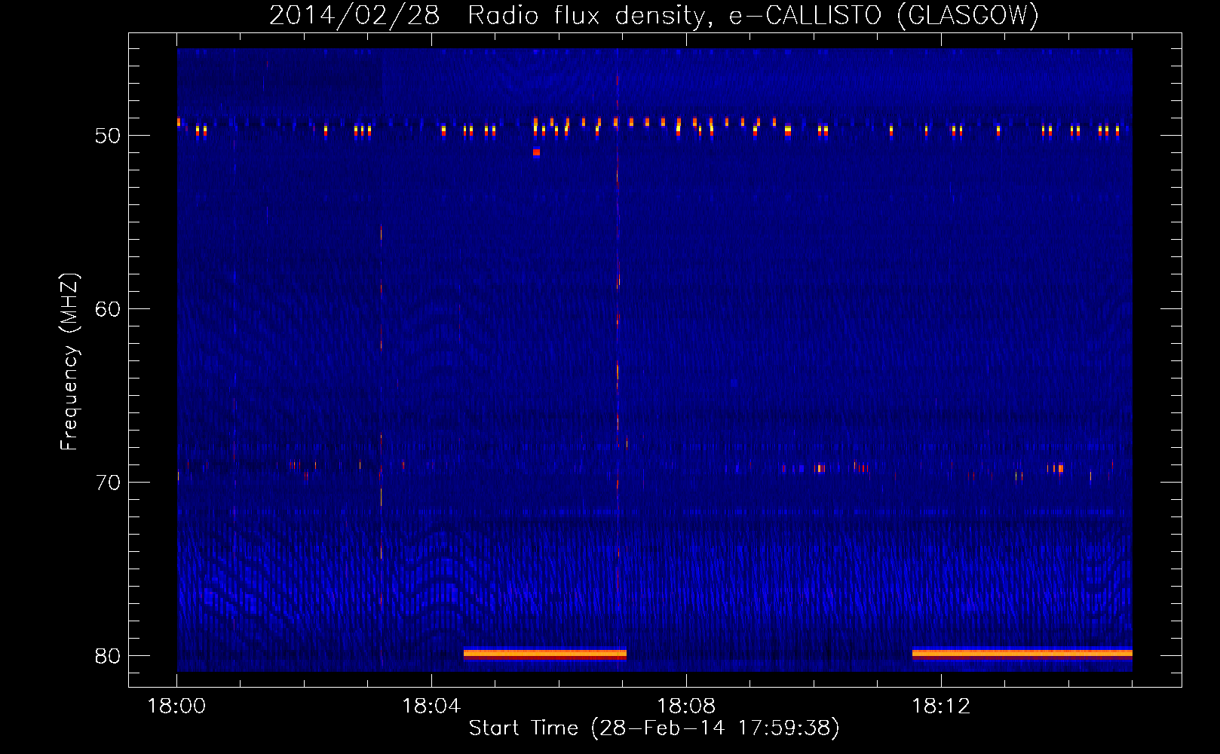Click the isolated red spot at 51 MHz

point(536,152)
